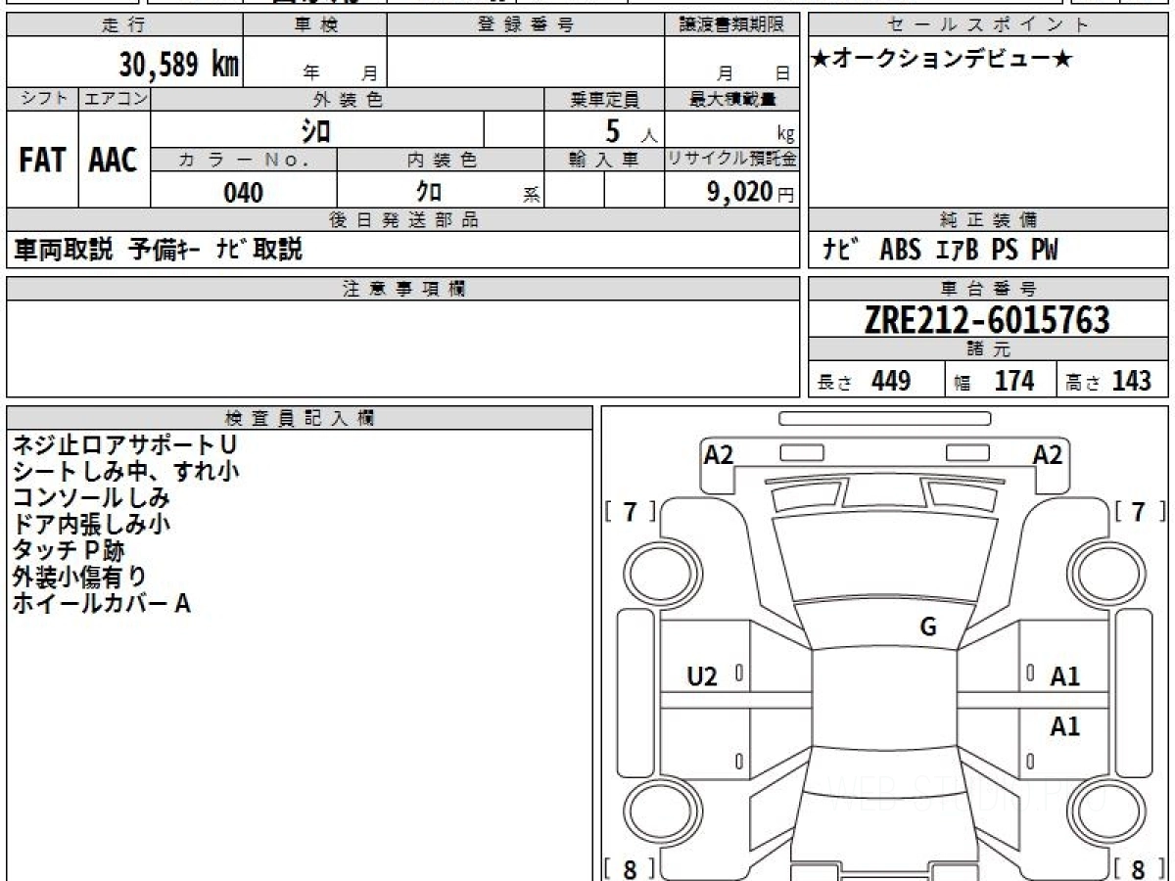Image resolution: width=1175 pixels, height=881 pixels.
Task: Click the width value 幅 174
Action: click(x=994, y=381)
